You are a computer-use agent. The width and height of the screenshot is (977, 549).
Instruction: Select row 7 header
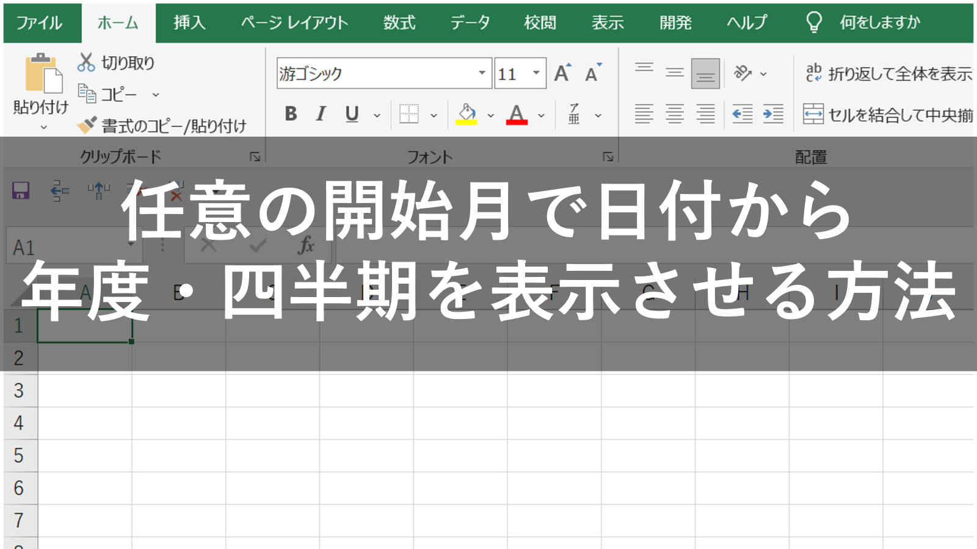point(19,520)
